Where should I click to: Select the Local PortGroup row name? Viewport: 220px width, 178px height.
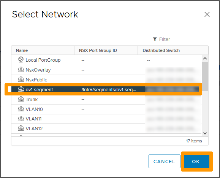coord(43,60)
